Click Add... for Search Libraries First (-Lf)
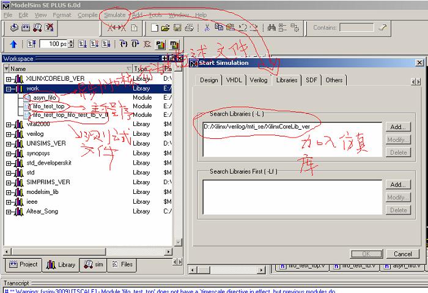428x293 pixels. [398, 185]
